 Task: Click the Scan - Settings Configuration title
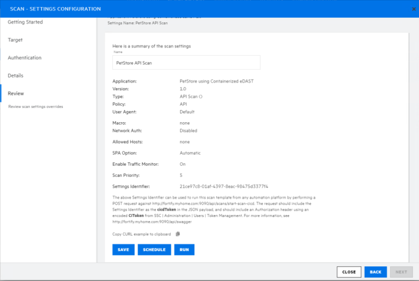tap(55, 9)
